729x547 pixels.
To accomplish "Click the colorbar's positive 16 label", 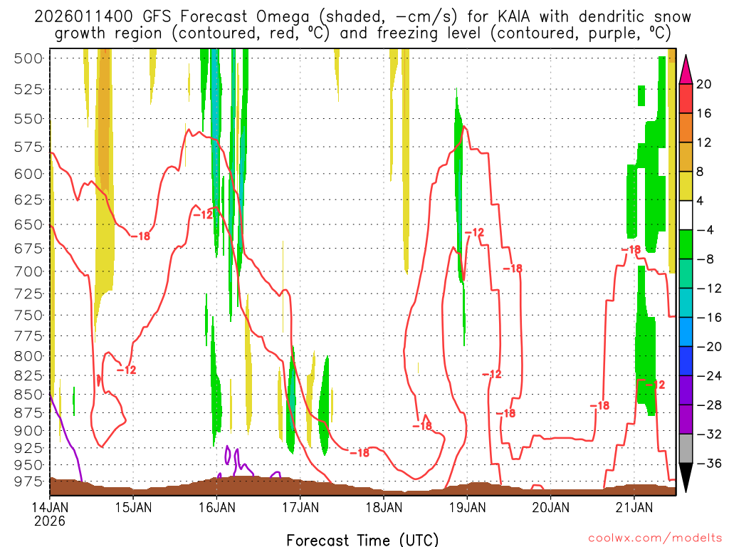I will coord(704,113).
